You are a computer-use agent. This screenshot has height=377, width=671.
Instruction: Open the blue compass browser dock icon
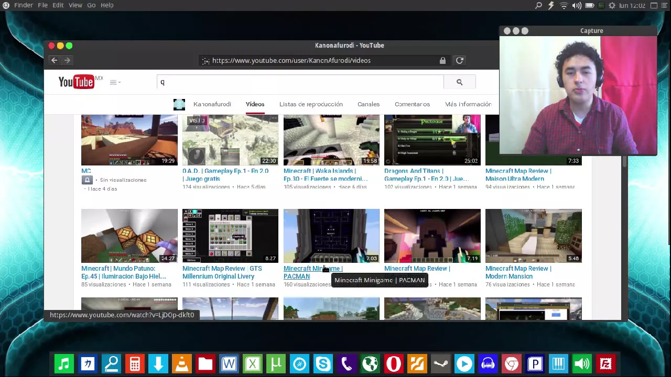click(299, 363)
